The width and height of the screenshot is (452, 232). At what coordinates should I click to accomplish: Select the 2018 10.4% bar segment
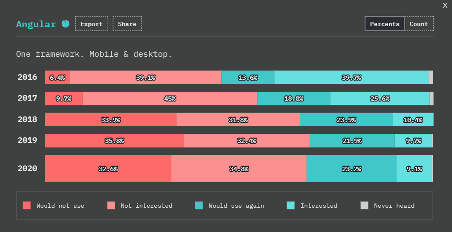413,119
